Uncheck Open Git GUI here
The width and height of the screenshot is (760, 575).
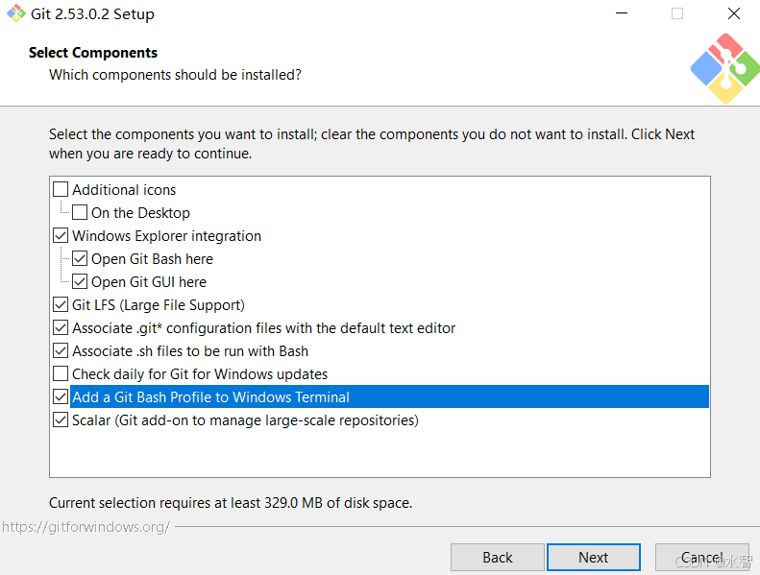[x=80, y=281]
